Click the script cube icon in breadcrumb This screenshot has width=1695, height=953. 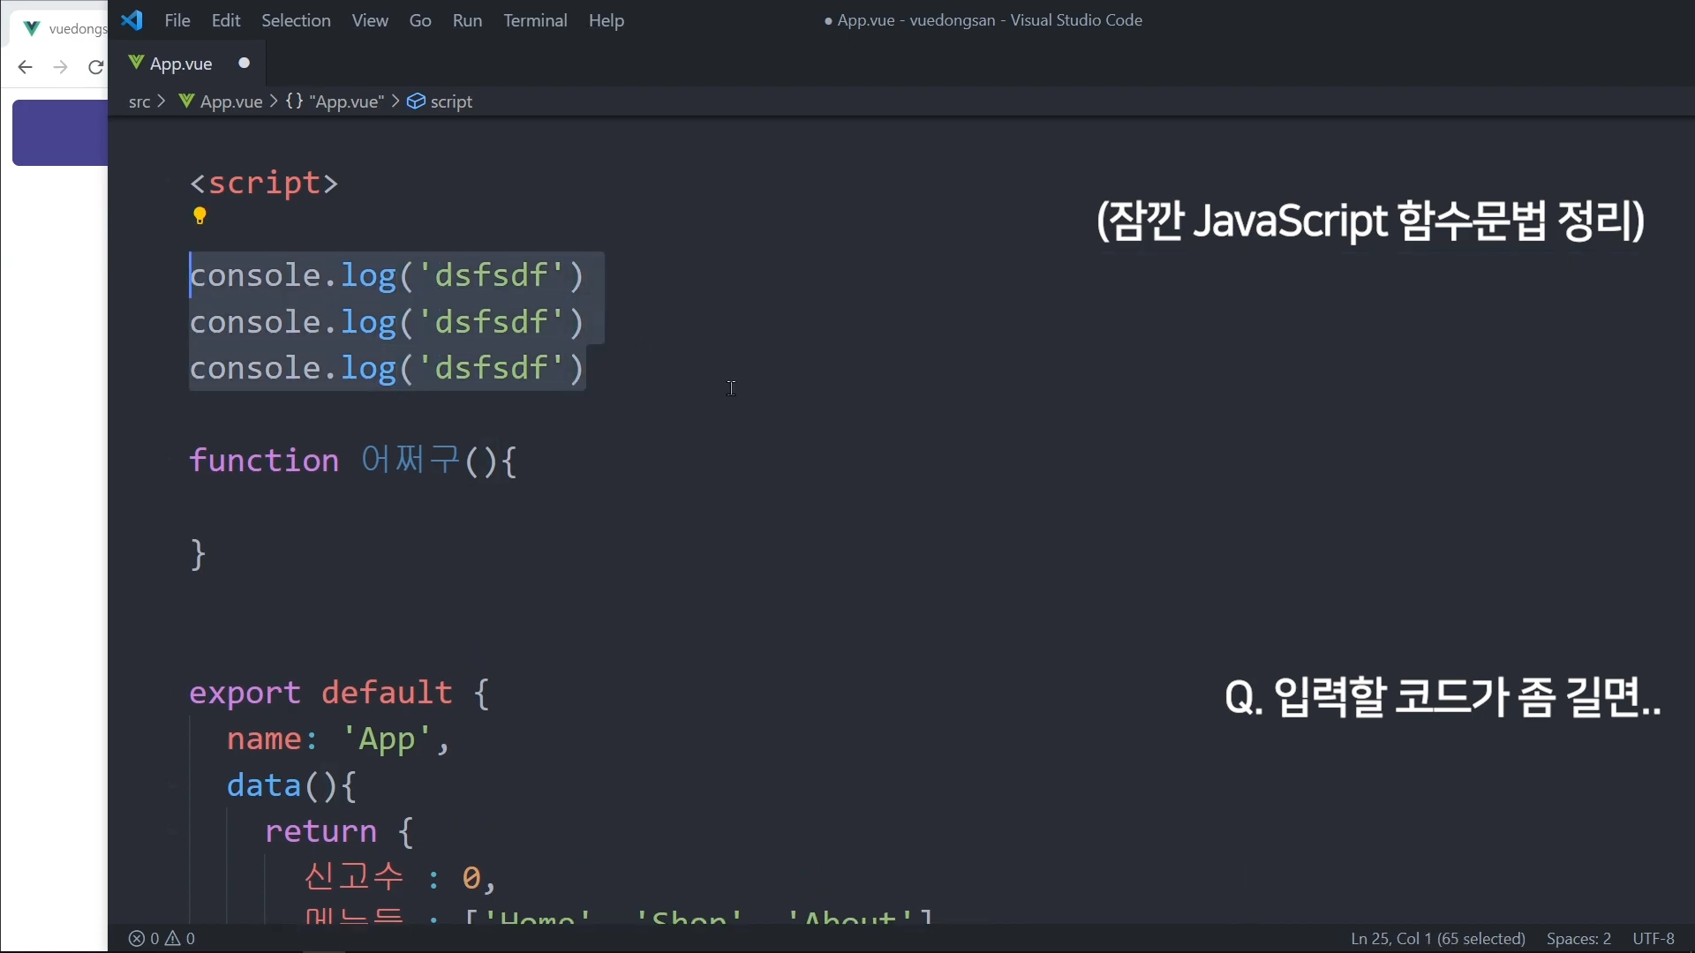coord(416,101)
